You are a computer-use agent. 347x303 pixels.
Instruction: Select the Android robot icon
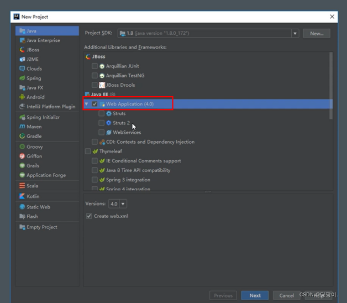(x=22, y=97)
